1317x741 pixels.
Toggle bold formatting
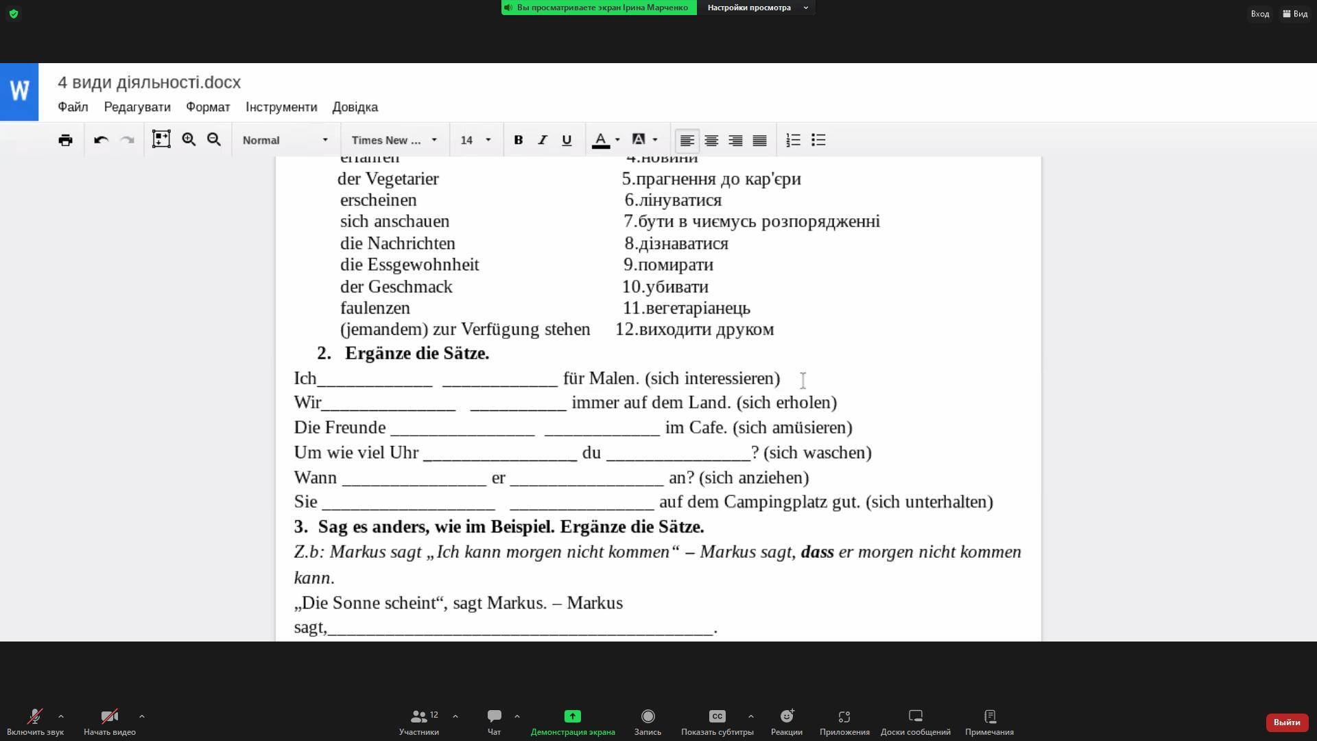point(519,140)
